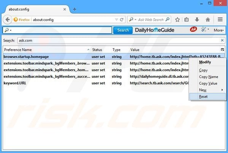The image size is (228, 153).
Task: Open the URL bar history dropdown arrow
Action: [116, 20]
